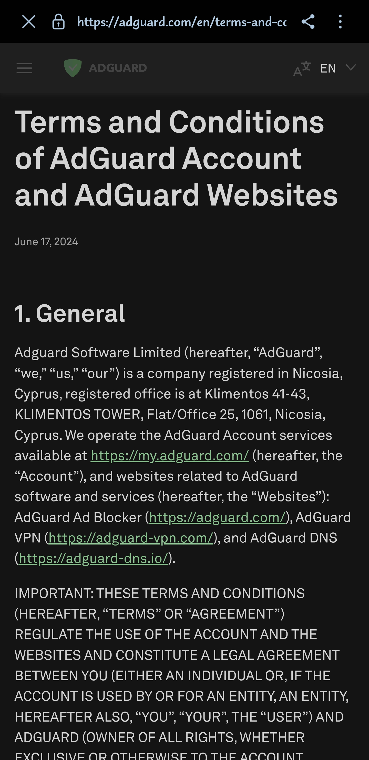Viewport: 369px width, 760px height.
Task: Open the three-dot browser overflow menu
Action: tap(340, 22)
